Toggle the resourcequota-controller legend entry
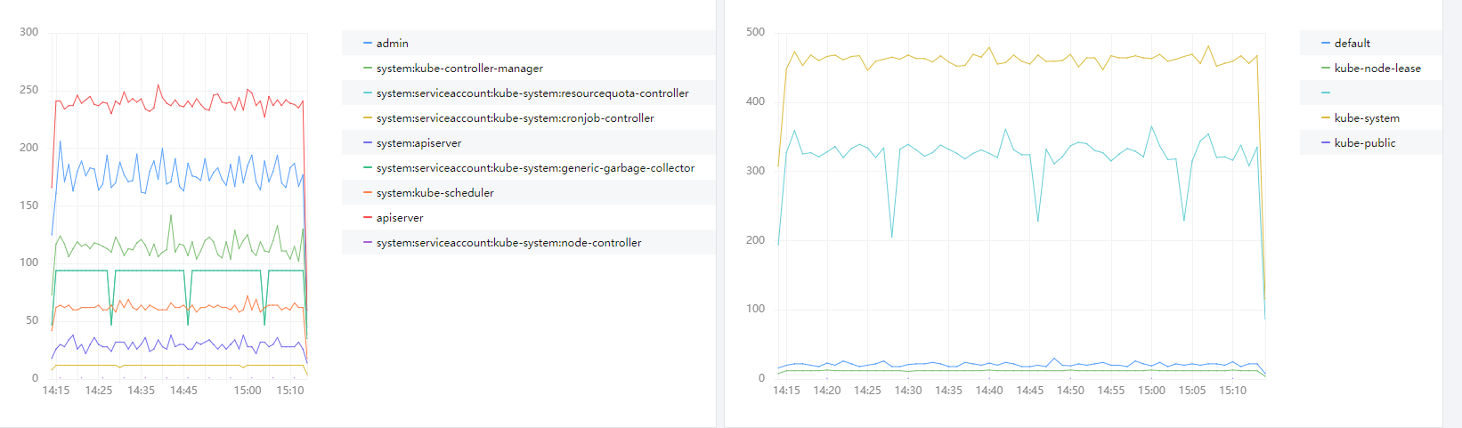Screen dimensions: 1462x428 point(532,93)
